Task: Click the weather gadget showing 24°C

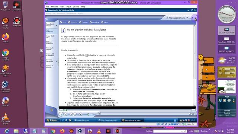Action: click(227, 60)
